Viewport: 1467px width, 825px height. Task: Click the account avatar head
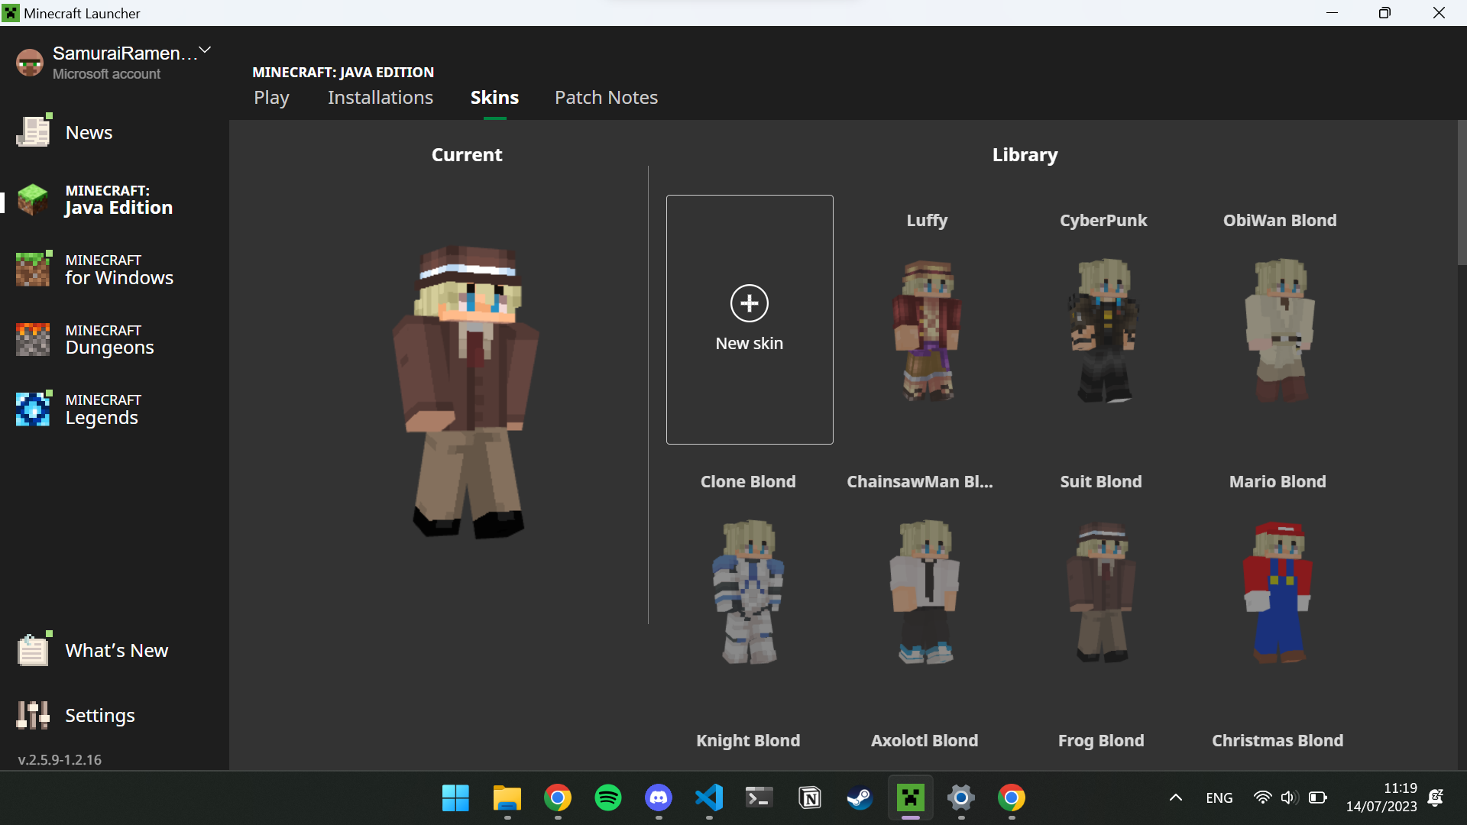30,63
